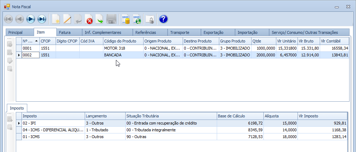Jump to the last record
Viewport: 356px width, 152px height.
click(x=42, y=19)
